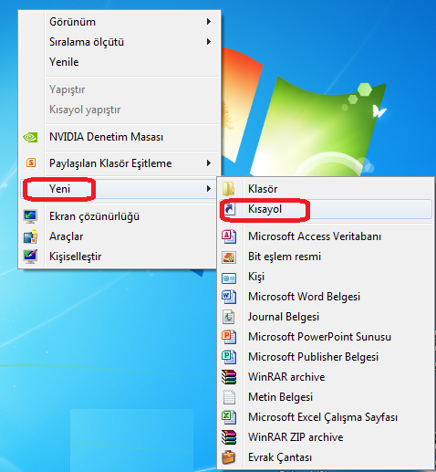The width and height of the screenshot is (436, 472).
Task: Click the NVIDIA logo icon
Action: pos(30,137)
